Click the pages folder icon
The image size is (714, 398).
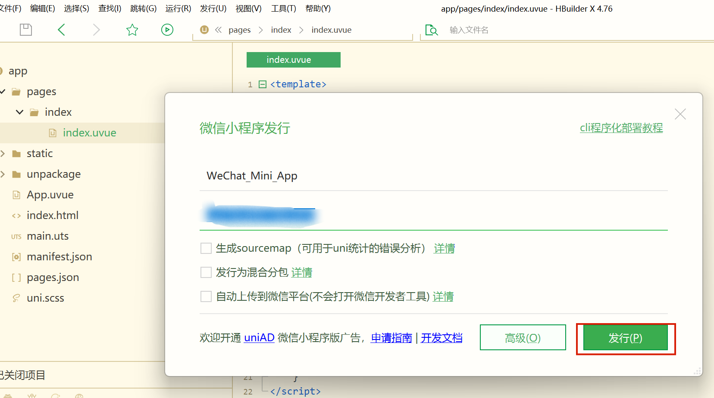[x=16, y=92]
